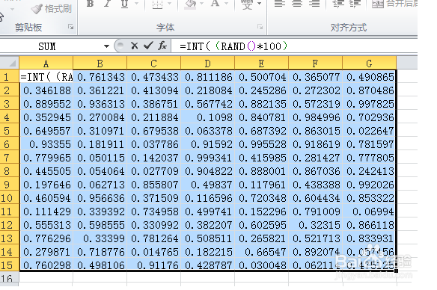This screenshot has height=290, width=437.
Task: Select column F header
Action: (315, 64)
